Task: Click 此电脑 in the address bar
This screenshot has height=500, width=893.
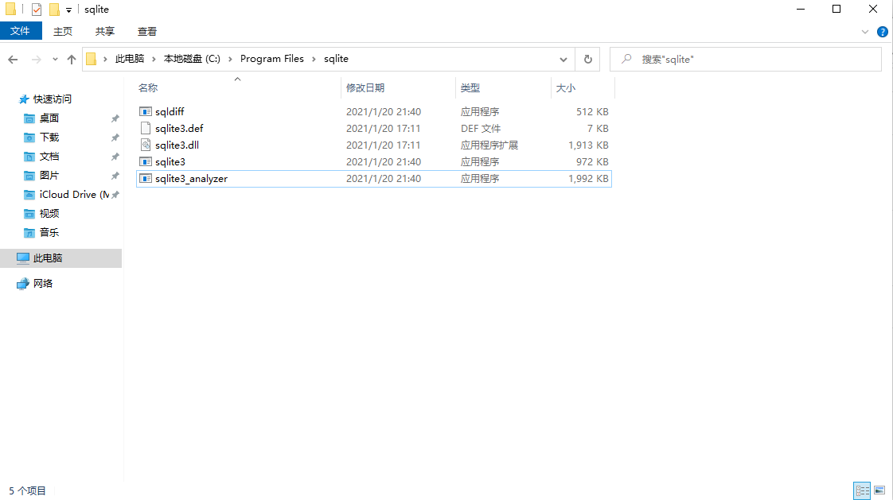Action: click(130, 59)
